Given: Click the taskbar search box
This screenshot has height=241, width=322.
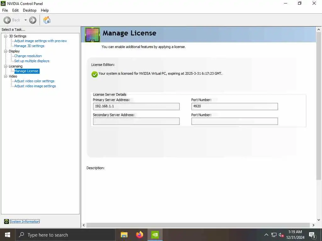Looking at the screenshot, I should (x=65, y=235).
